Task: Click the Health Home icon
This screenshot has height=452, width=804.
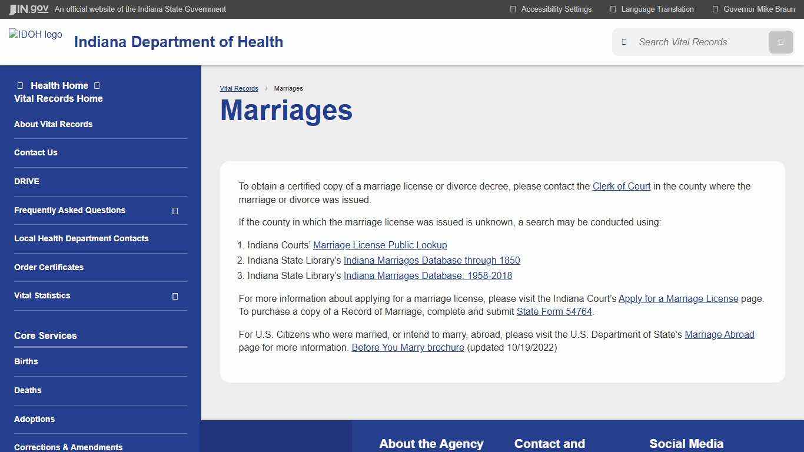Action: click(21, 85)
